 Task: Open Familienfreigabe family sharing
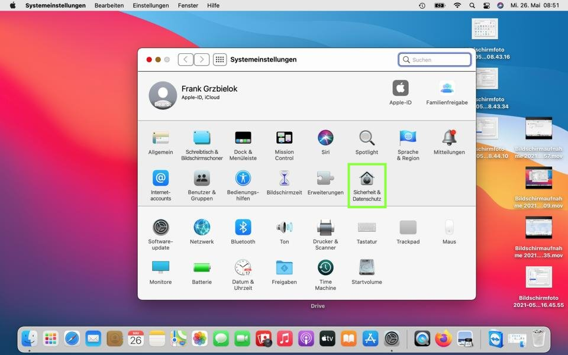(x=447, y=93)
